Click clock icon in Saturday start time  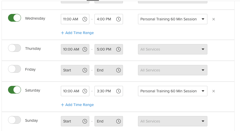point(85,91)
